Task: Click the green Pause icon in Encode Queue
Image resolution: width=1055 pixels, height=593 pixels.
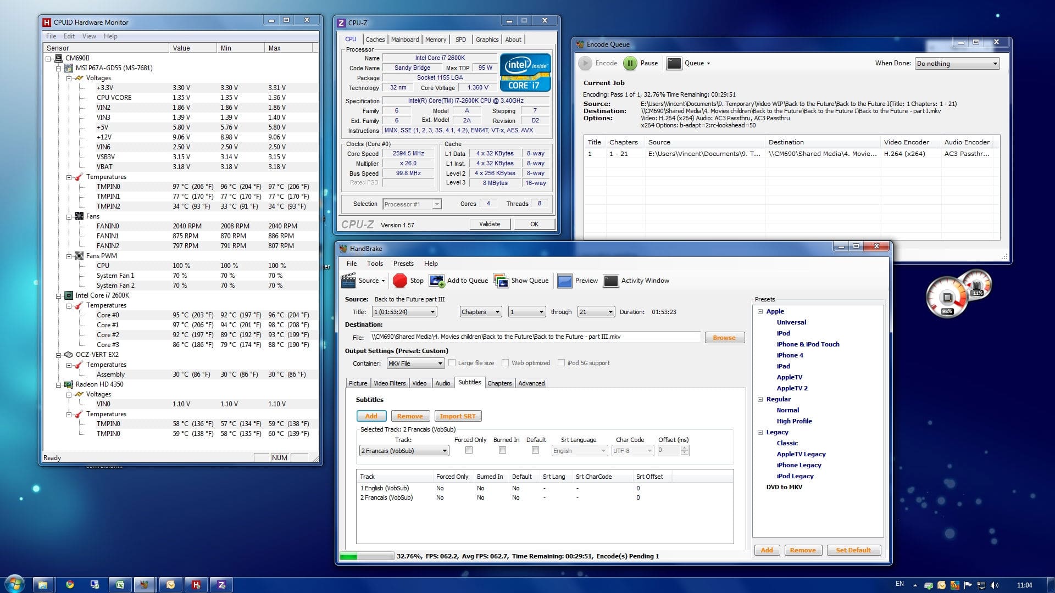Action: [x=630, y=63]
